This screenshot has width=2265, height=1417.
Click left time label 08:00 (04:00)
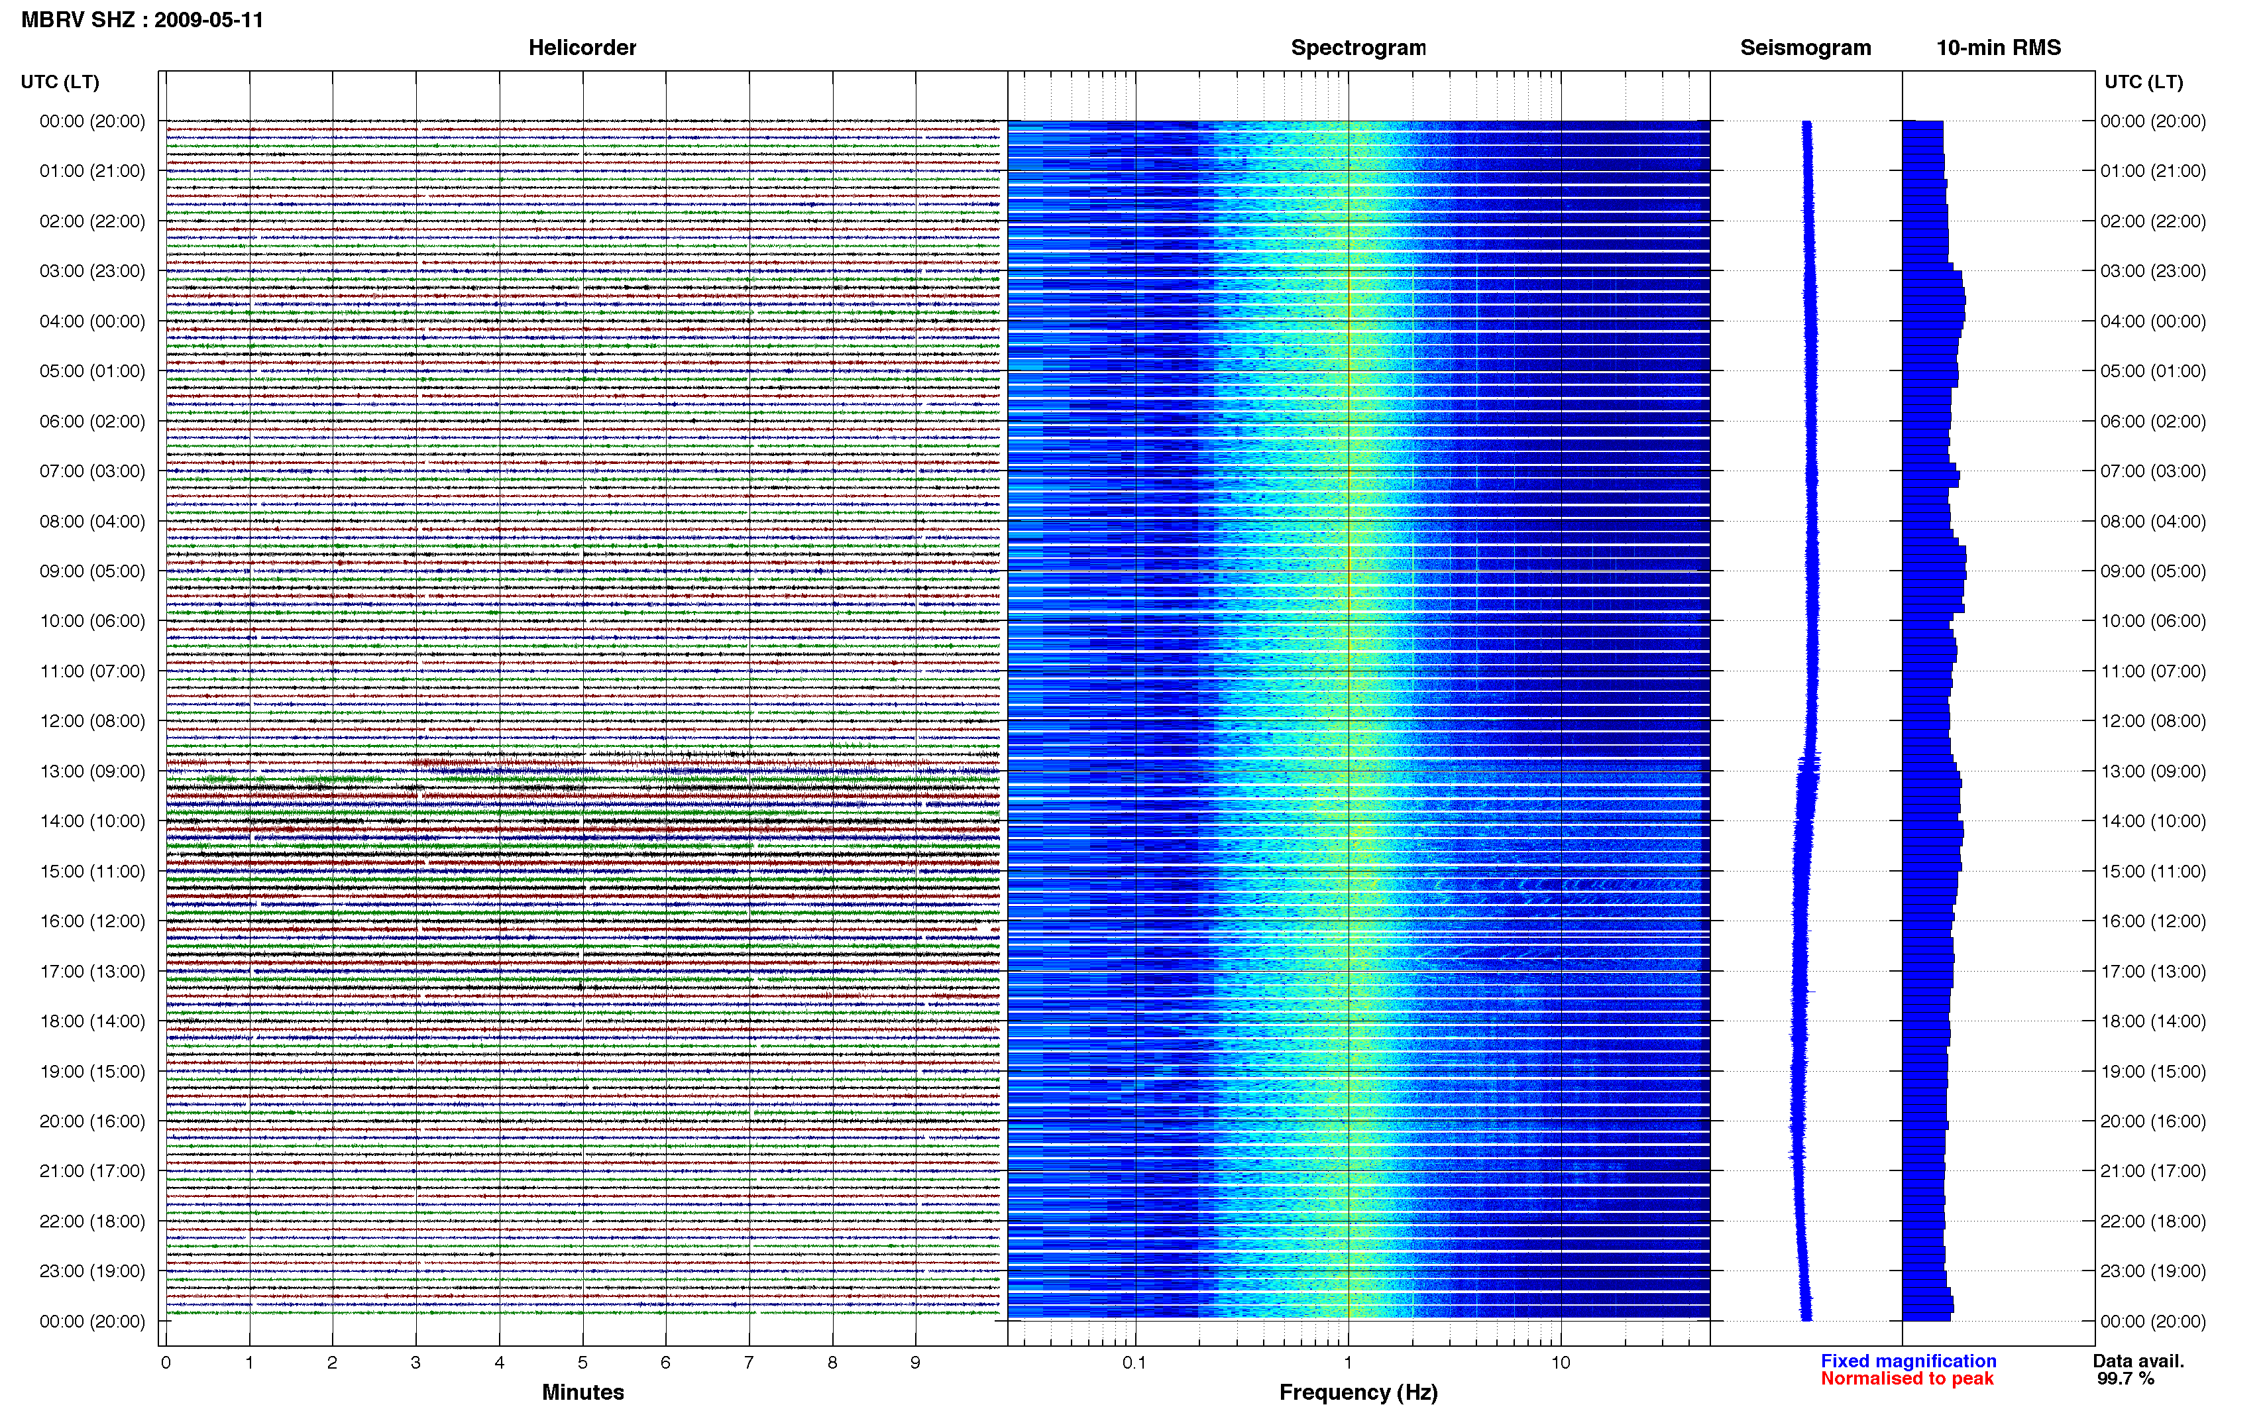coord(92,521)
